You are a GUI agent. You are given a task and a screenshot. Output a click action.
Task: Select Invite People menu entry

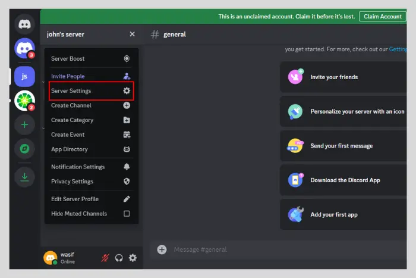click(92, 76)
